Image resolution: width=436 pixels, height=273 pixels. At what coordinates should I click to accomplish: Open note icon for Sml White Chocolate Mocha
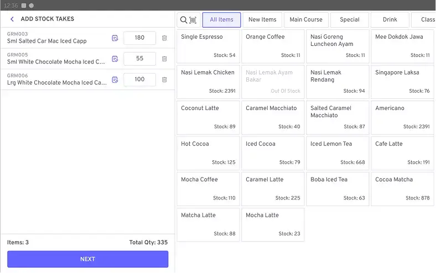pos(115,59)
